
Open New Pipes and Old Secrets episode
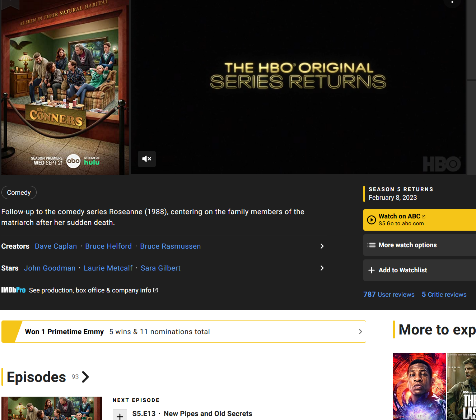point(207,414)
